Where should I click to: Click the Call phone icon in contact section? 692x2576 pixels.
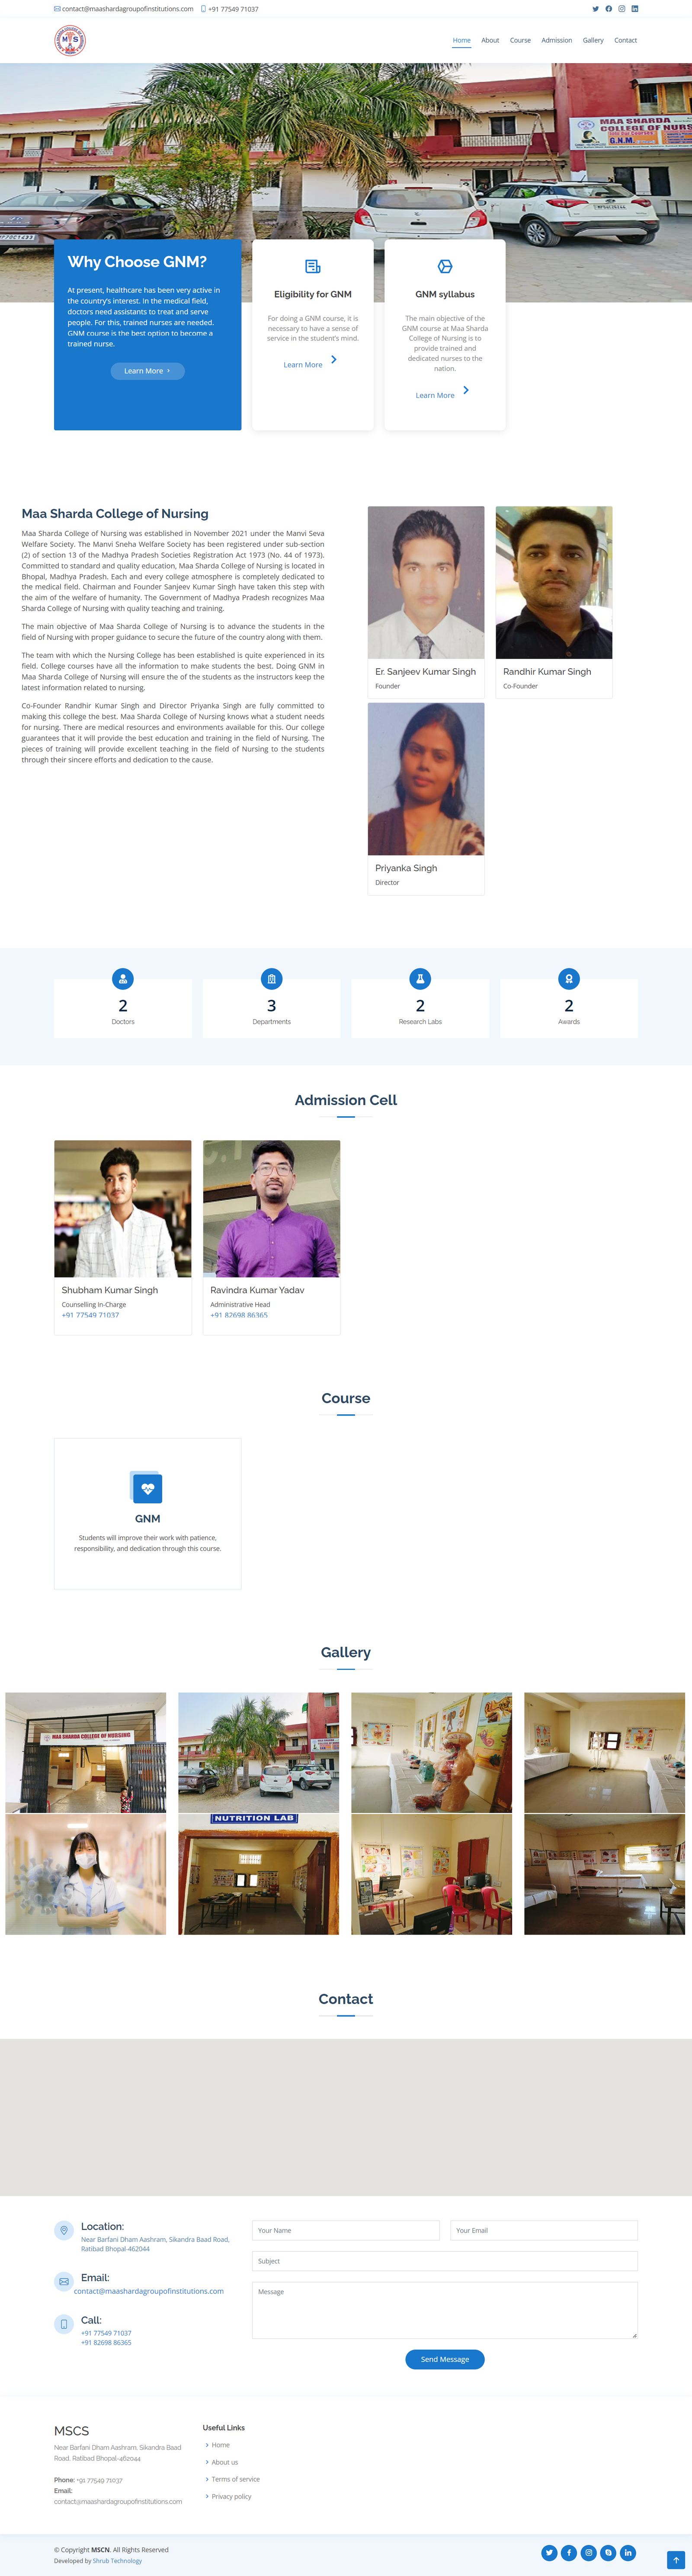(x=64, y=2324)
